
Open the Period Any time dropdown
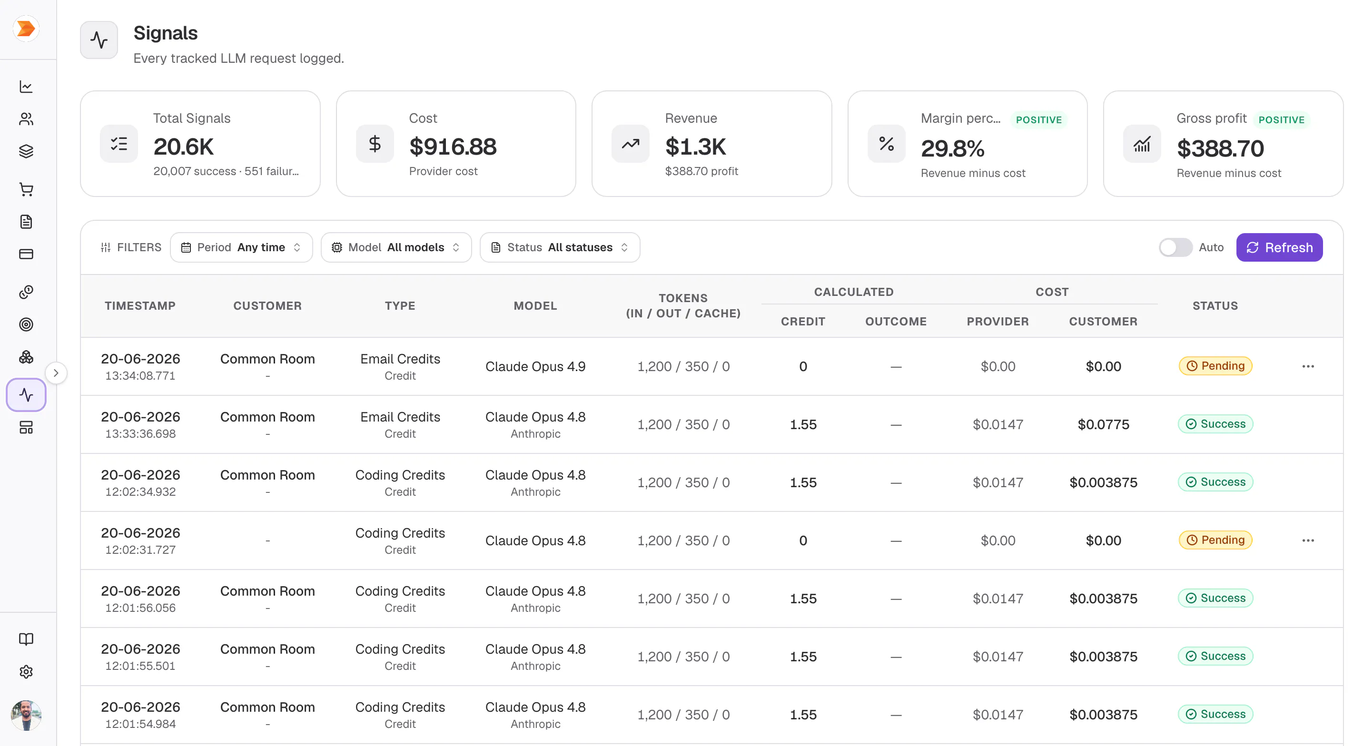[241, 247]
